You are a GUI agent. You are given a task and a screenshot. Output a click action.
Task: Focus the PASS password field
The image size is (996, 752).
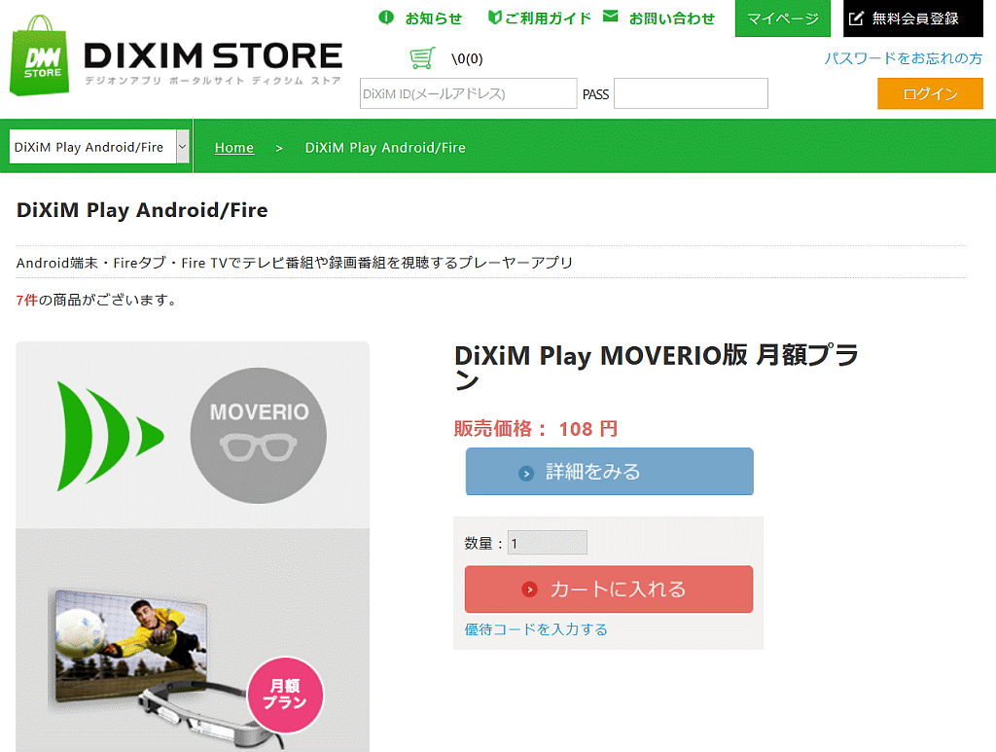pos(691,93)
